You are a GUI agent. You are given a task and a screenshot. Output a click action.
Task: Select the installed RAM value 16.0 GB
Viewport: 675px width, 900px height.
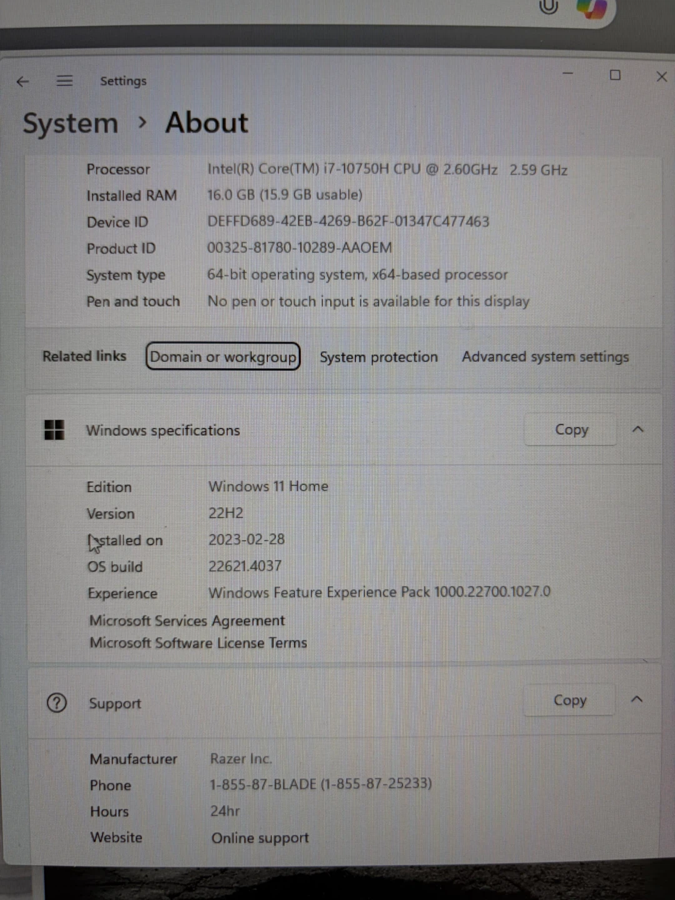pyautogui.click(x=231, y=195)
